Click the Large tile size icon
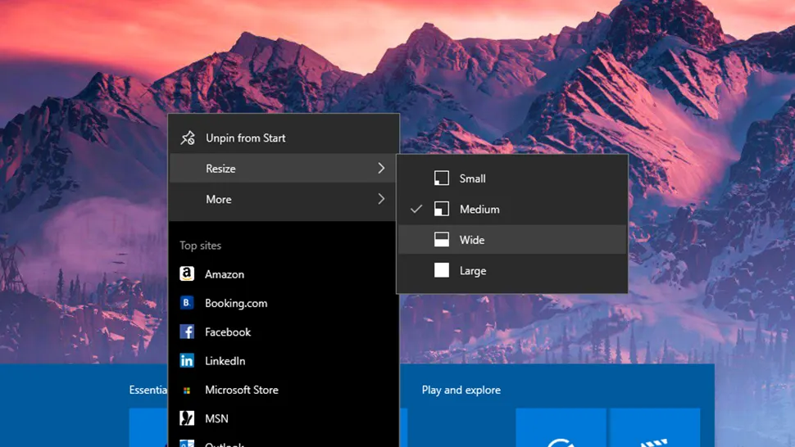Screen dimensions: 795x447 pyautogui.click(x=442, y=270)
